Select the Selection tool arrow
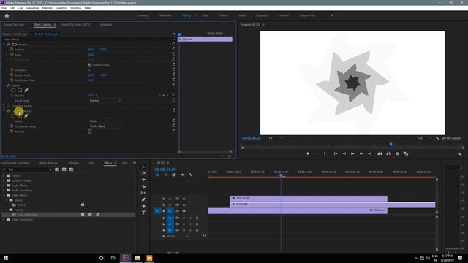The height and width of the screenshot is (263, 468). click(143, 167)
